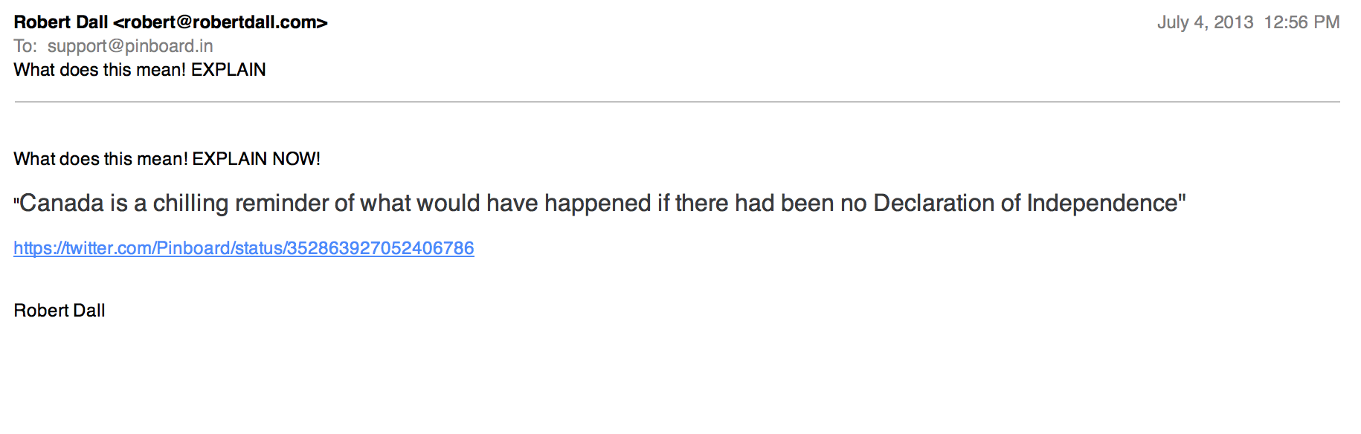Click the 'To:' label in header

coord(25,46)
